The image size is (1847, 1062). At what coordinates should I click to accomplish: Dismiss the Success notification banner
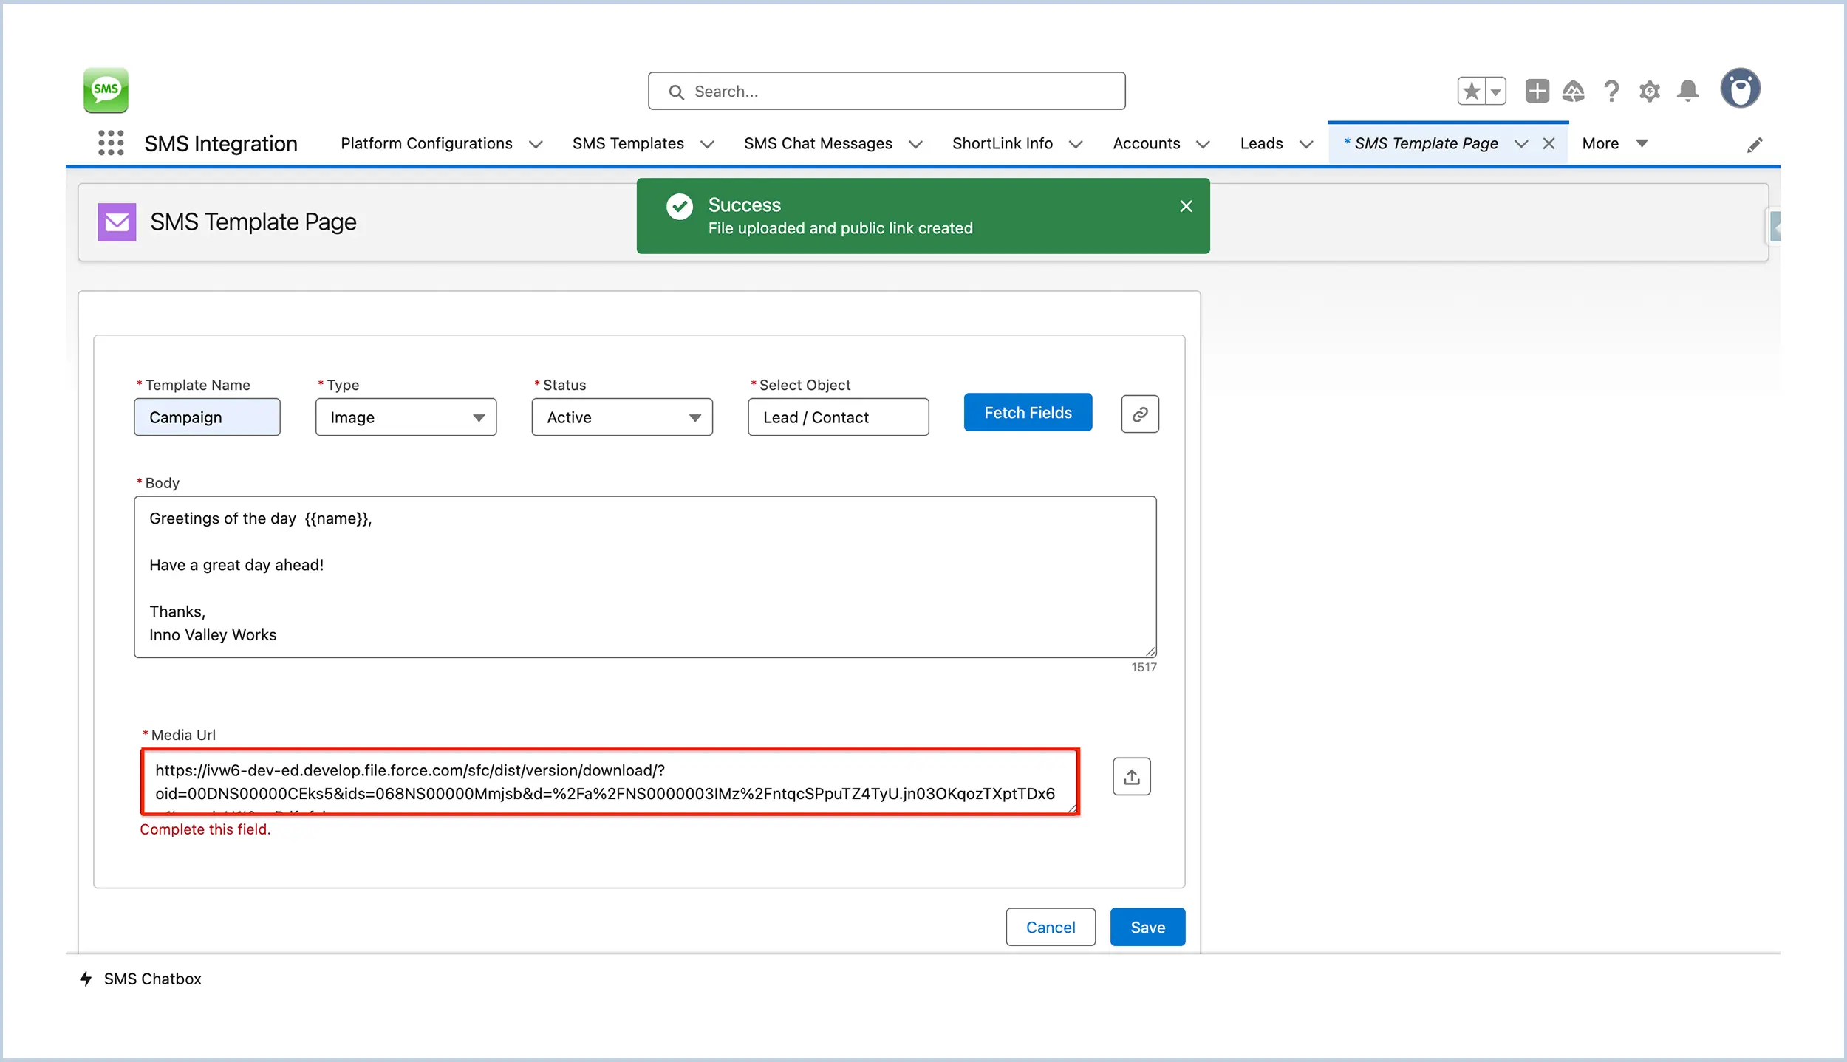tap(1186, 206)
